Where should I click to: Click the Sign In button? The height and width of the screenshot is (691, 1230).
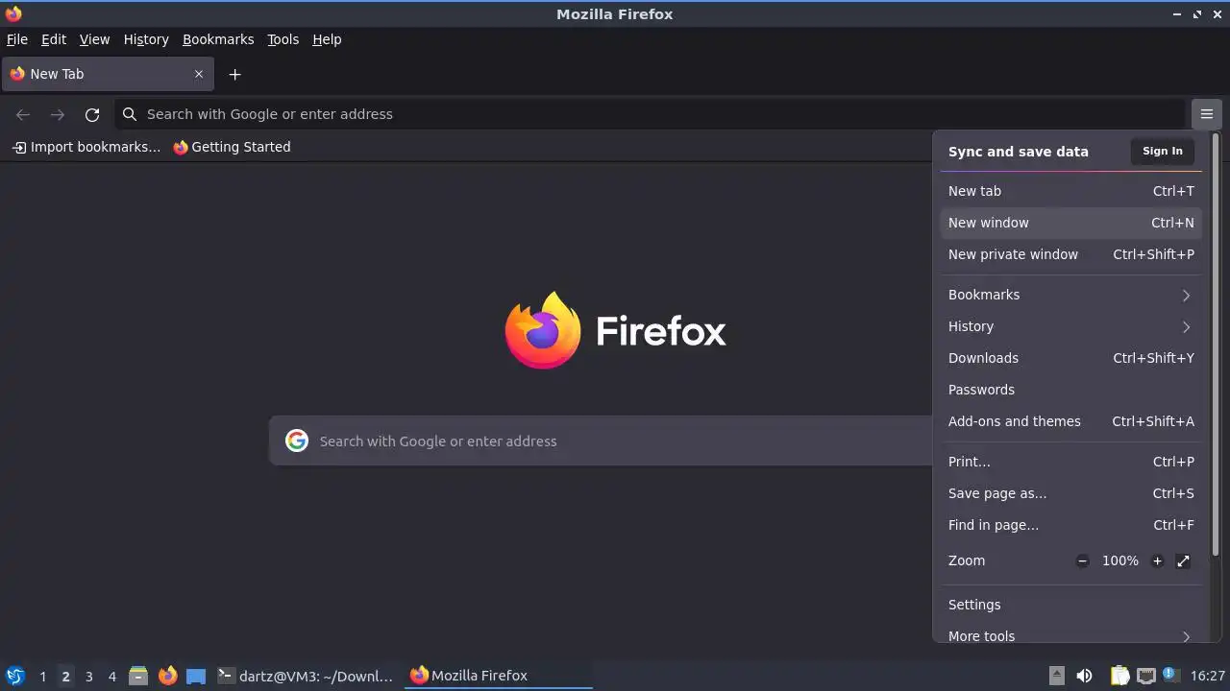pyautogui.click(x=1163, y=151)
